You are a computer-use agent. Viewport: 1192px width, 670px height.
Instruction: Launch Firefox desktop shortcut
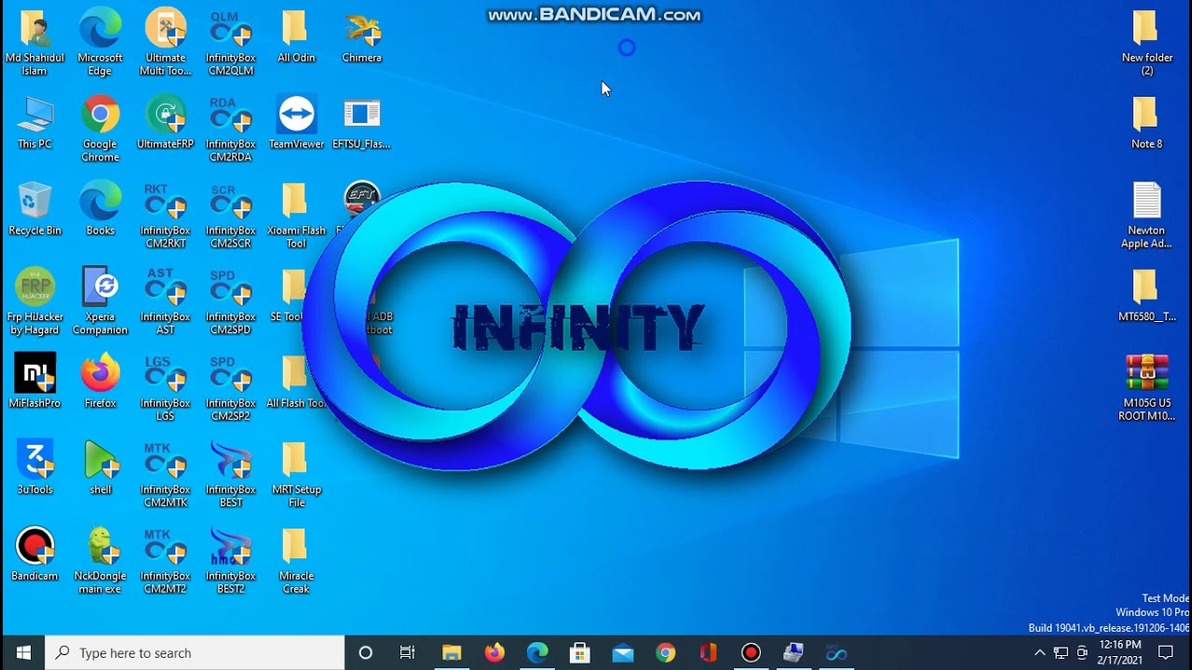pos(100,382)
